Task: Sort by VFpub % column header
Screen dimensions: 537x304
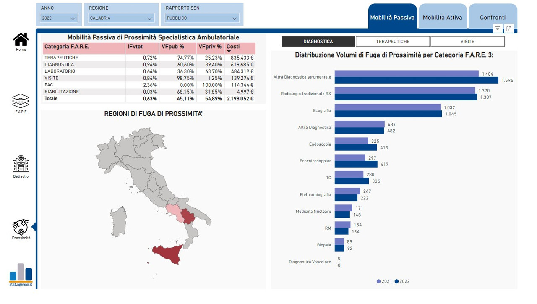Action: point(177,48)
